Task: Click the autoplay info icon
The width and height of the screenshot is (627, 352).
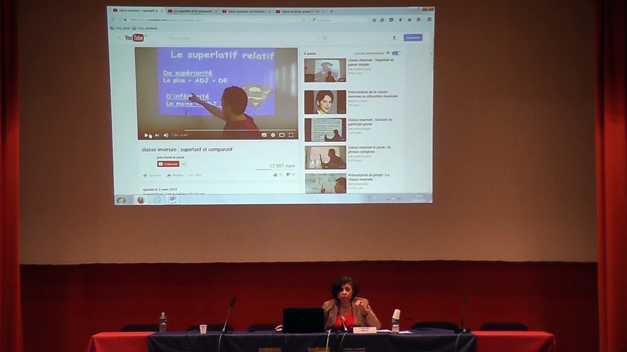Action: pyautogui.click(x=387, y=53)
